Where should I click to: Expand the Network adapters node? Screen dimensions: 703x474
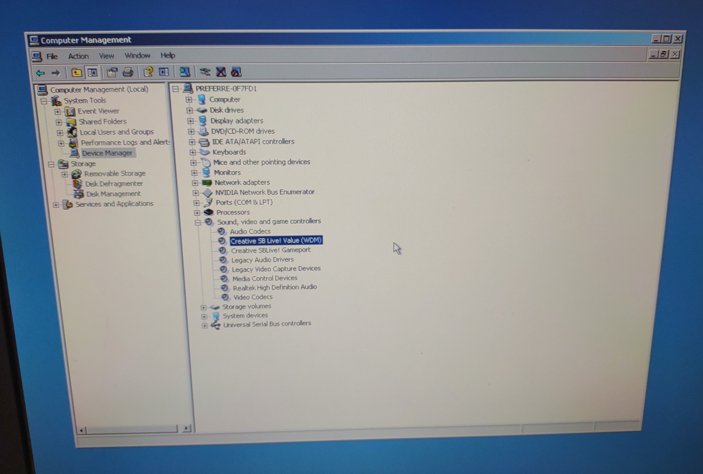(195, 183)
